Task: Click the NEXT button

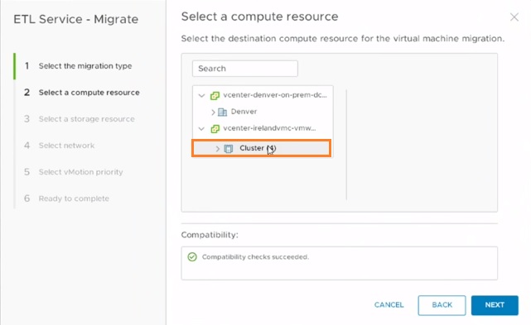Action: pos(495,305)
